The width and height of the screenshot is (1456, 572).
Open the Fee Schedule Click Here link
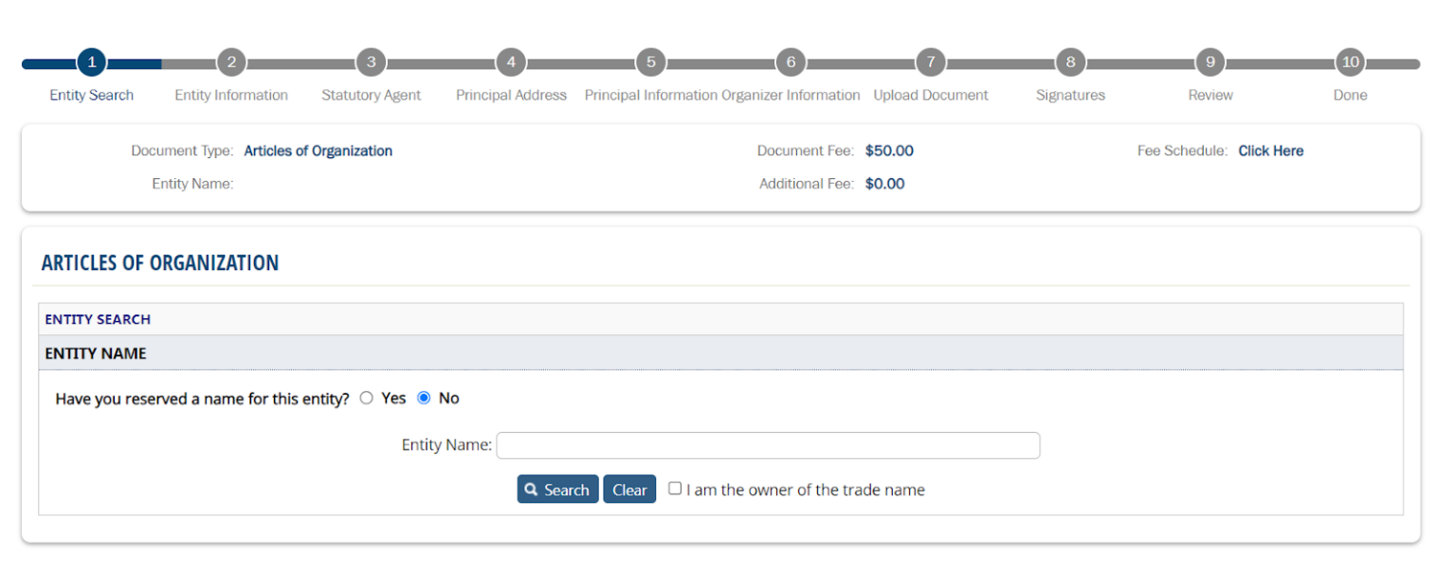pyautogui.click(x=1270, y=151)
